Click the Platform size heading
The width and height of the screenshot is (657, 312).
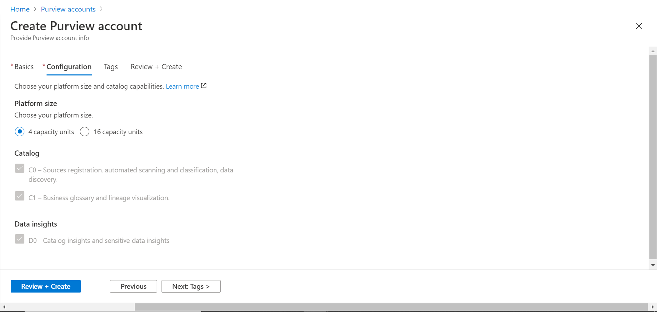36,103
